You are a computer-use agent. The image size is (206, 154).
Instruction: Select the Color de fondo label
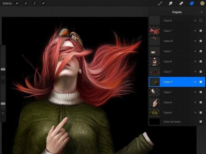point(172,122)
